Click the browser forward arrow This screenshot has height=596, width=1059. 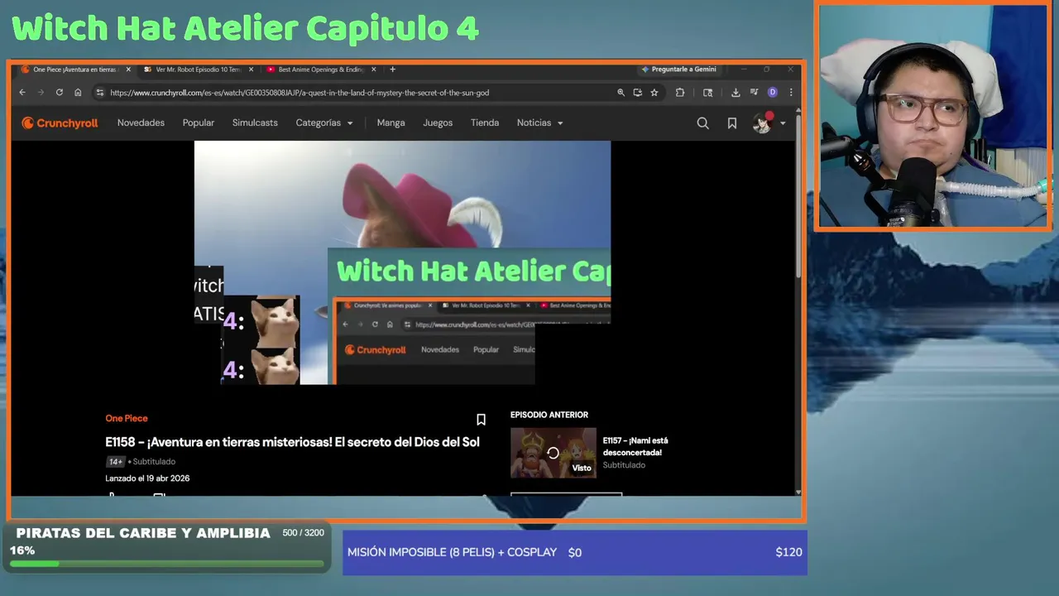point(41,93)
